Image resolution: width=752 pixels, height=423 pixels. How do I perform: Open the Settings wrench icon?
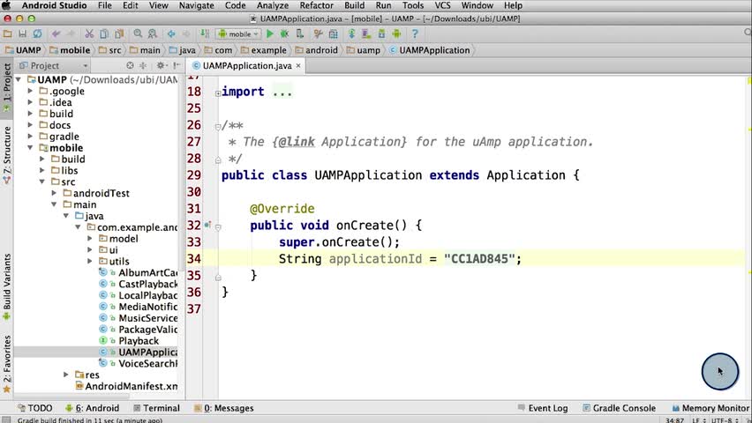(318, 34)
